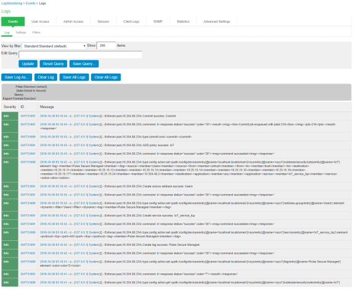Switch to the Settings sub-tab

21,33
